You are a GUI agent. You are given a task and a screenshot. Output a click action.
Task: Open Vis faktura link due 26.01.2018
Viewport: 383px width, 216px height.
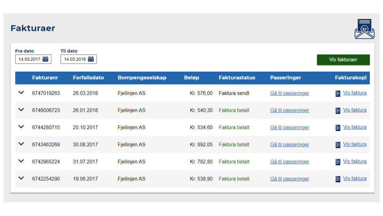pos(355,110)
